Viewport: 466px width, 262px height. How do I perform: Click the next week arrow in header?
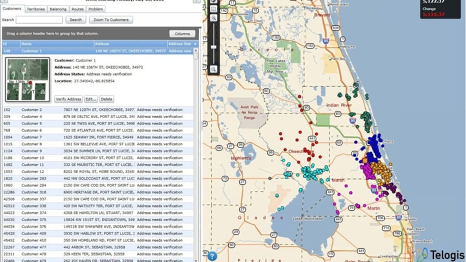[x=196, y=1]
